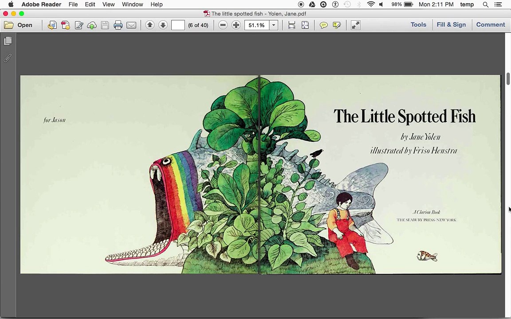This screenshot has height=319, width=511.
Task: Click the accessibility menu bar icon
Action: (335, 4)
